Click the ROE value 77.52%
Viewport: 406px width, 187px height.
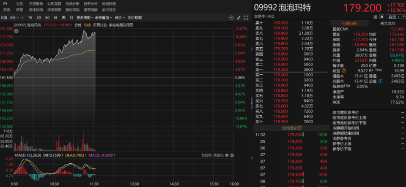pos(398,102)
